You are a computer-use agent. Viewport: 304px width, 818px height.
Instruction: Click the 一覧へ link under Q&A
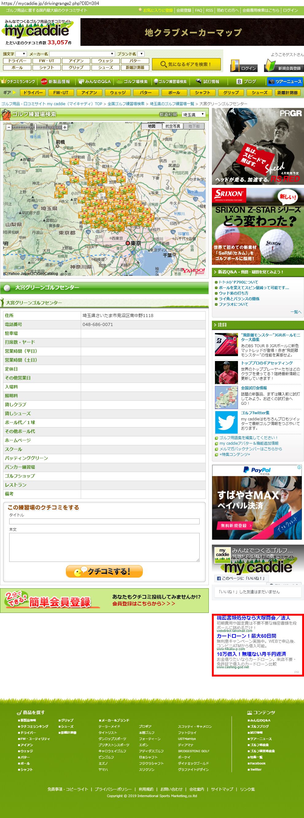[x=296, y=312]
